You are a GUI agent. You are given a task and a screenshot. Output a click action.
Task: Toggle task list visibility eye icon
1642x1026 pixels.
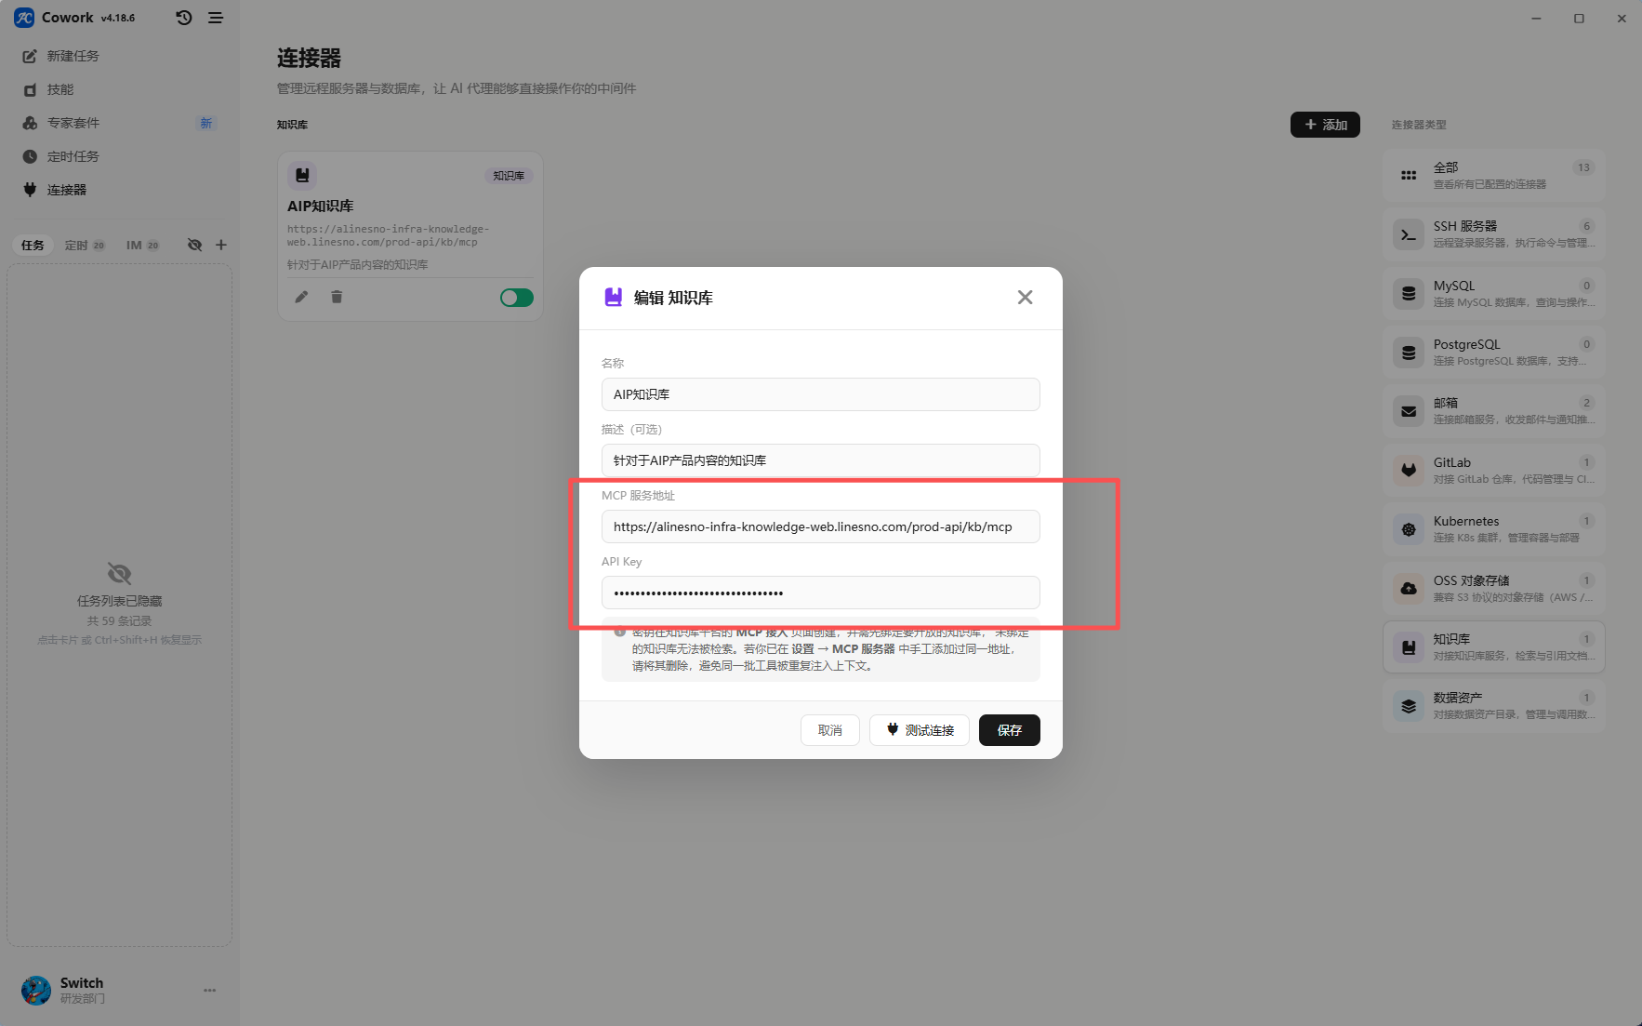click(194, 245)
